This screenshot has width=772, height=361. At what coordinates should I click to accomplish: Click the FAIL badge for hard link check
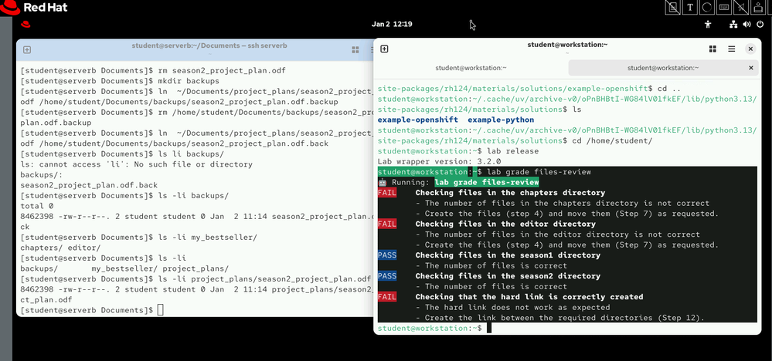click(387, 297)
